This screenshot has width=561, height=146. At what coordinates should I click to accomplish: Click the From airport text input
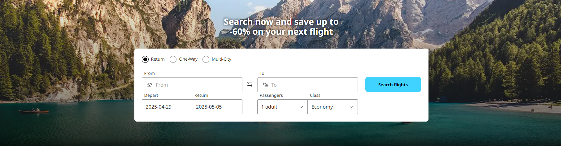coord(198,85)
